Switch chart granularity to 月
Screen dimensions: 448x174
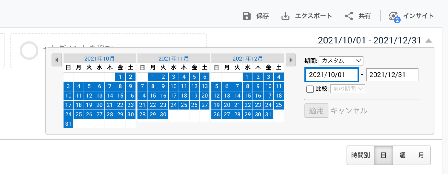tap(421, 155)
